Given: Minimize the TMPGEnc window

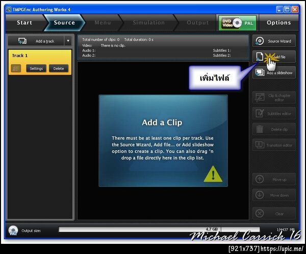Looking at the screenshot, I should 279,9.
